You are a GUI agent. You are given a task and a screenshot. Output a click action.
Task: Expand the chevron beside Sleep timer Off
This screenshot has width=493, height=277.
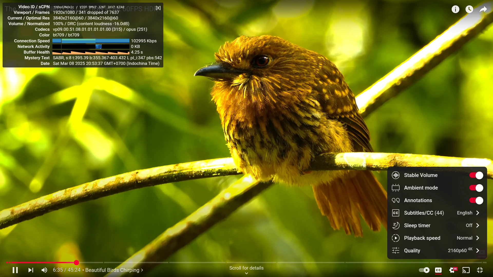click(x=478, y=225)
